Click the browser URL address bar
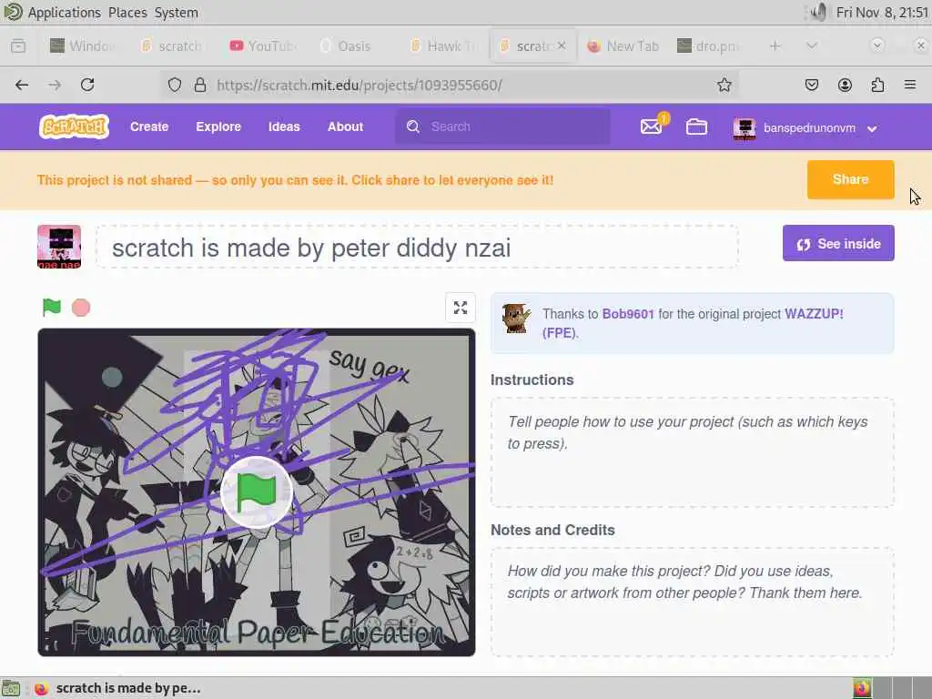Image resolution: width=932 pixels, height=699 pixels. point(450,85)
